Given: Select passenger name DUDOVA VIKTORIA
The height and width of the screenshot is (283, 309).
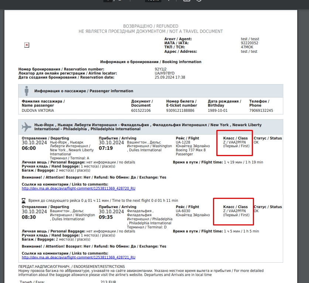Looking at the screenshot, I should click(38, 110).
